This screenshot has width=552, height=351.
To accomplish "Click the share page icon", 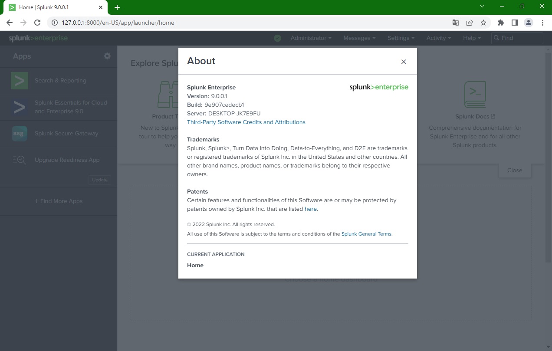I will point(469,23).
